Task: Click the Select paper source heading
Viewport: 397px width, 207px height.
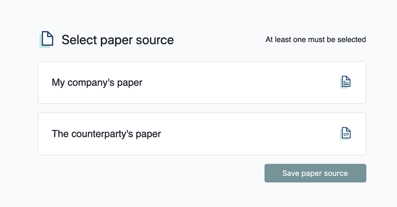Action: click(x=118, y=40)
